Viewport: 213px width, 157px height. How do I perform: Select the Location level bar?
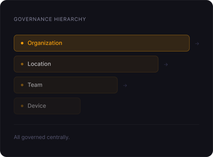pyautogui.click(x=86, y=64)
